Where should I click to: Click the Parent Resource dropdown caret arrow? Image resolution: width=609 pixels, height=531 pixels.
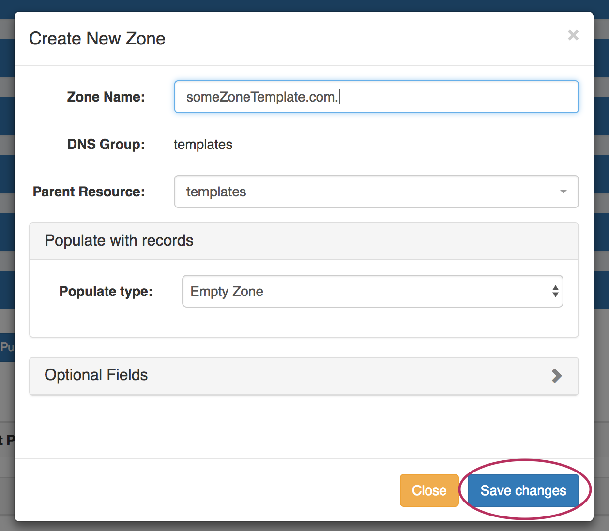coord(563,192)
